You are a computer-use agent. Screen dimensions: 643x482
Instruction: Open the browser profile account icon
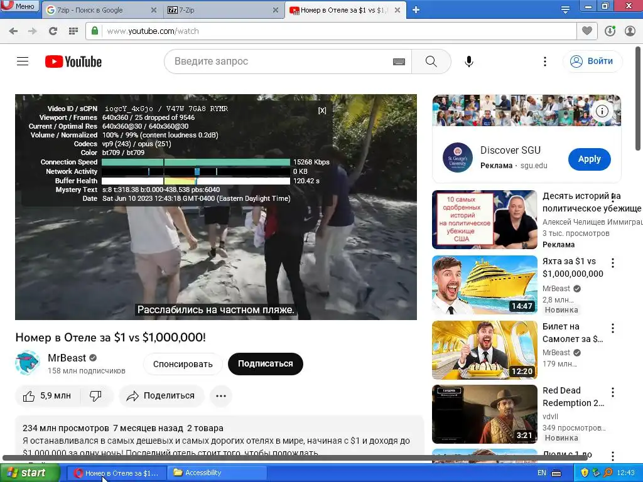630,31
